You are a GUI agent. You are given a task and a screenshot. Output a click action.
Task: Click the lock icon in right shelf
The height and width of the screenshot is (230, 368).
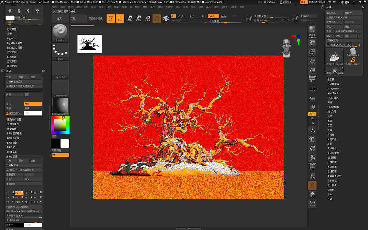(312, 107)
